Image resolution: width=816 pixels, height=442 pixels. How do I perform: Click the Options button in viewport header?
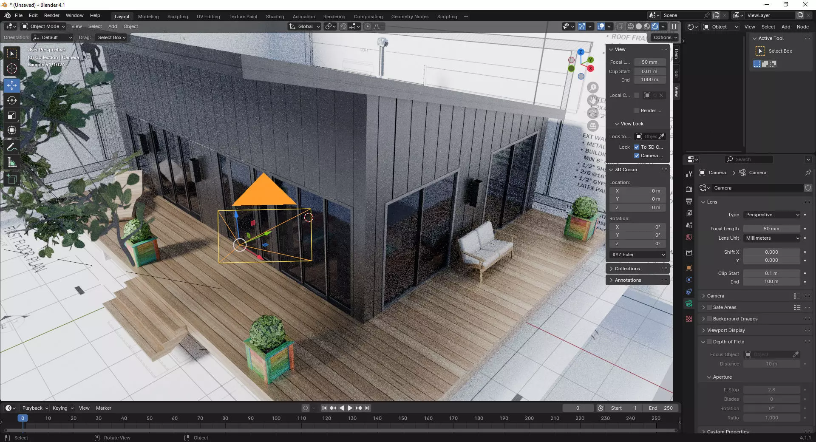coord(665,37)
